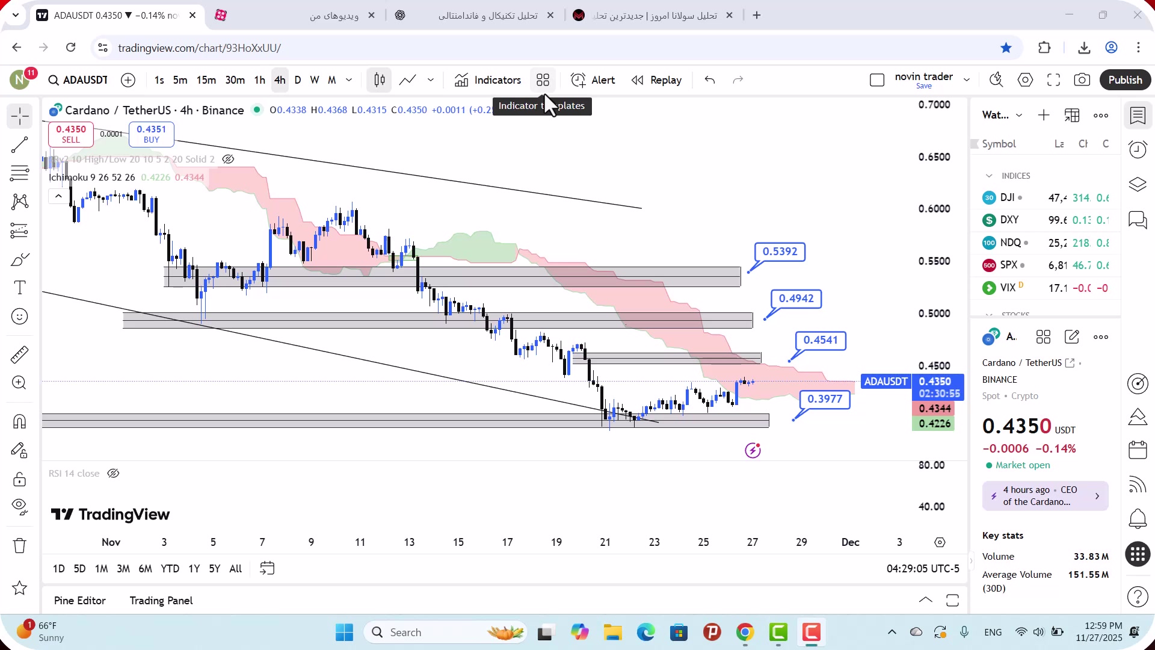Expand the line chart style dropdown
Screen dimensions: 1155x650
coord(431,80)
